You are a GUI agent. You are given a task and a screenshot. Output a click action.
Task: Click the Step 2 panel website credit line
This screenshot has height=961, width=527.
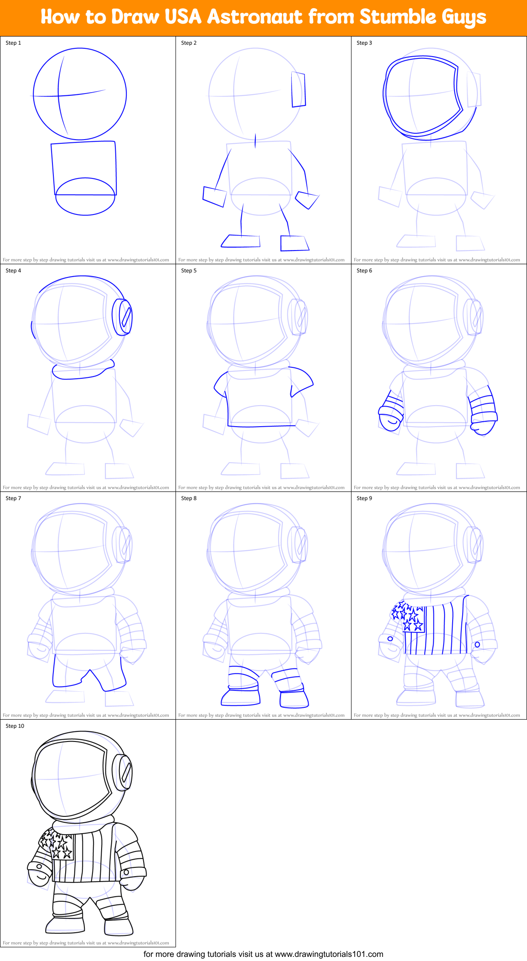261,260
